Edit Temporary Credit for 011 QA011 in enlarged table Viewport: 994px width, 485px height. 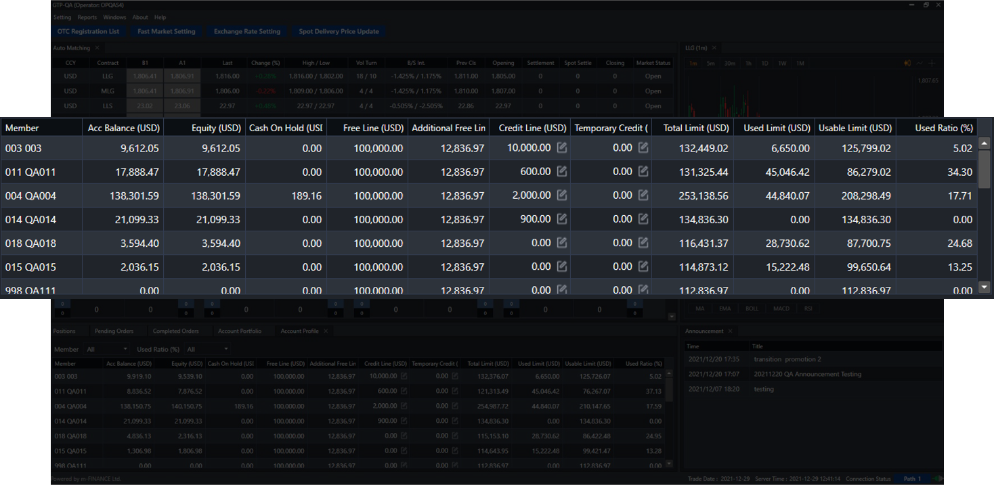643,172
